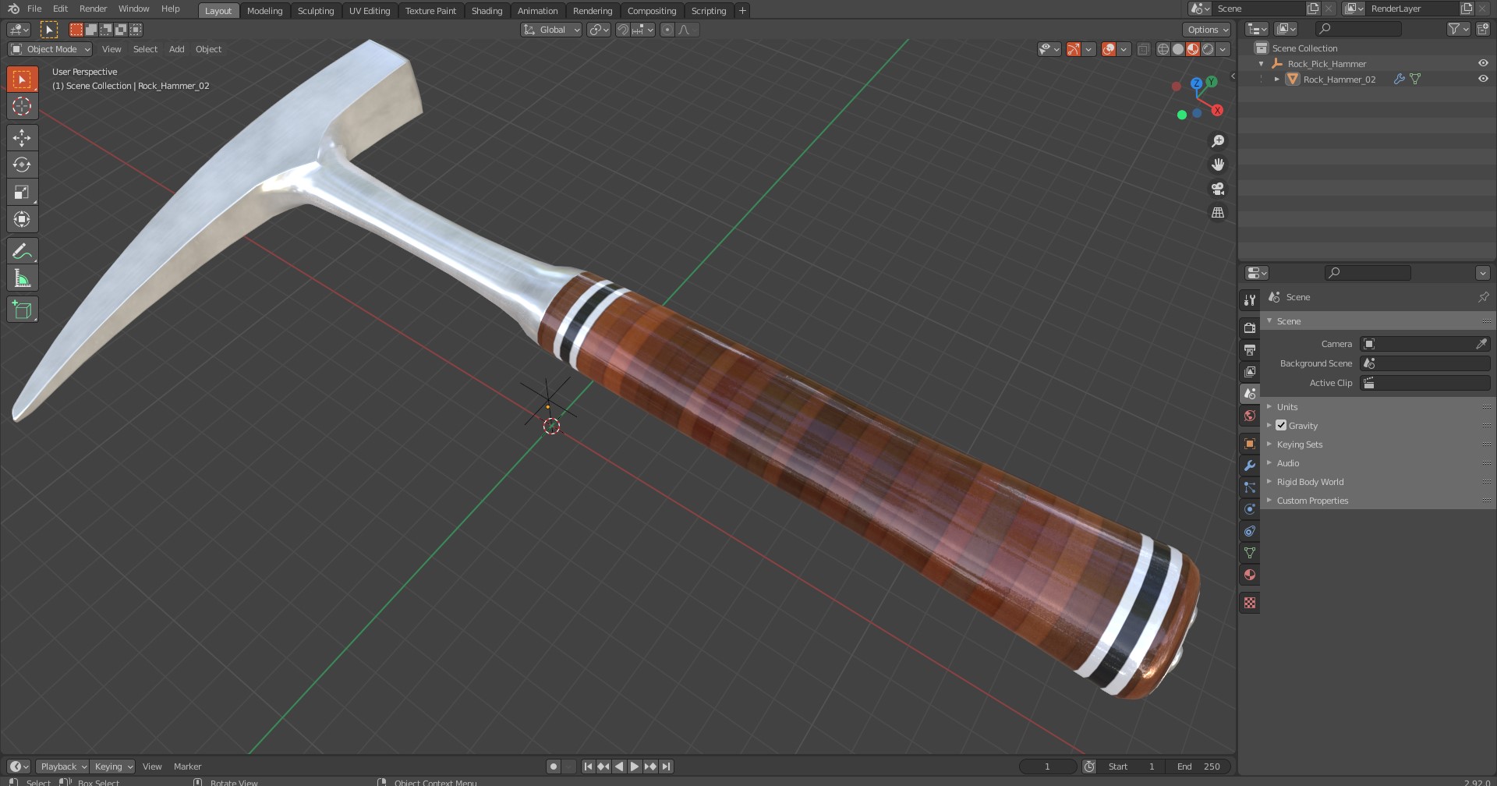
Task: Activate the Move tool
Action: (22, 138)
